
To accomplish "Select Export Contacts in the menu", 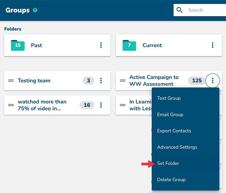I will [174, 131].
